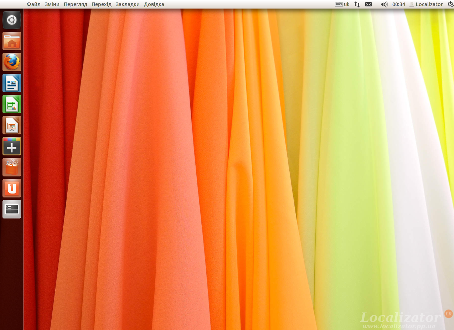This screenshot has width=454, height=330.
Task: Open the Workspace Switcher icon
Action: pyautogui.click(x=12, y=209)
